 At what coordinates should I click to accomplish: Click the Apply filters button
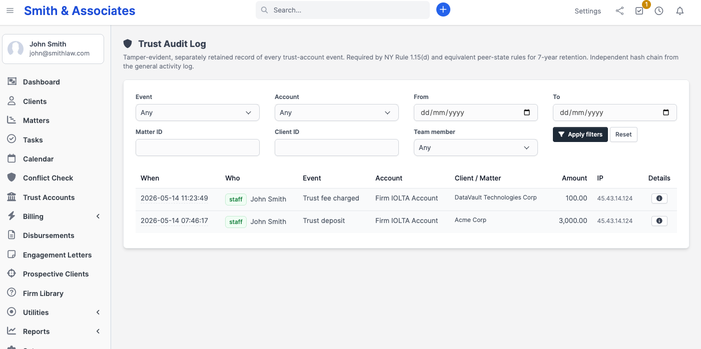[x=580, y=134]
